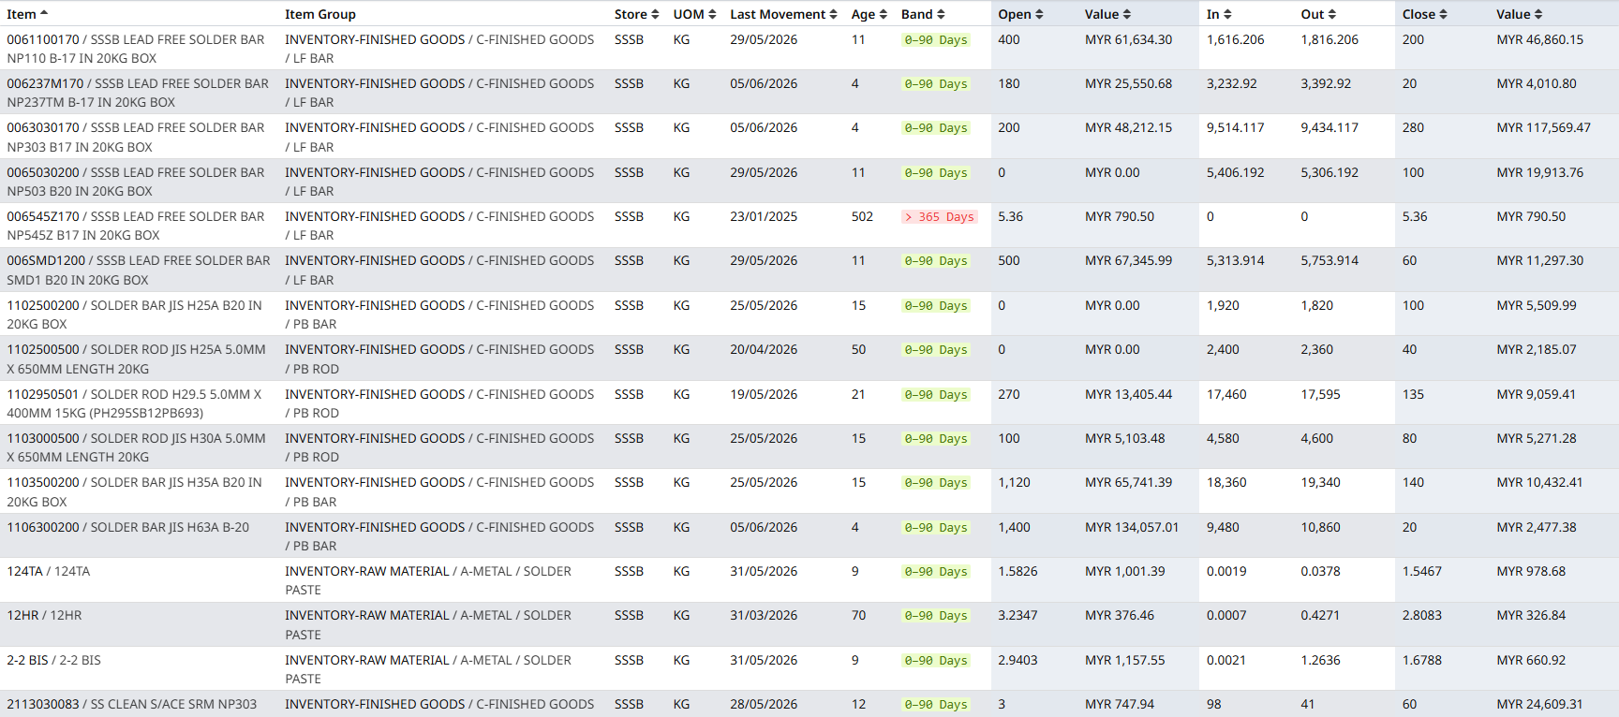Click opening value MYR 61,634.30

tap(1128, 39)
